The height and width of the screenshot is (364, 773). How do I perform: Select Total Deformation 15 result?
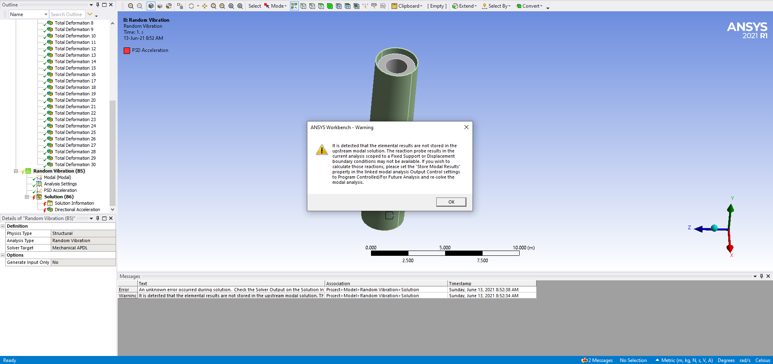point(75,68)
